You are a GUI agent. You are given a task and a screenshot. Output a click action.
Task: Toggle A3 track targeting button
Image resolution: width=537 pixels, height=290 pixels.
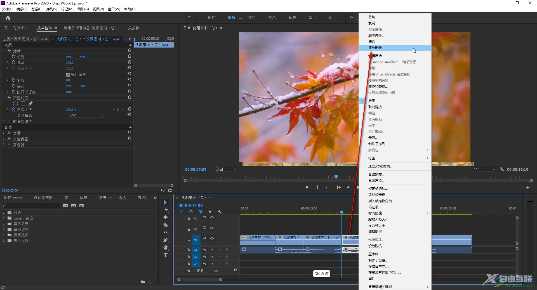[x=196, y=264]
